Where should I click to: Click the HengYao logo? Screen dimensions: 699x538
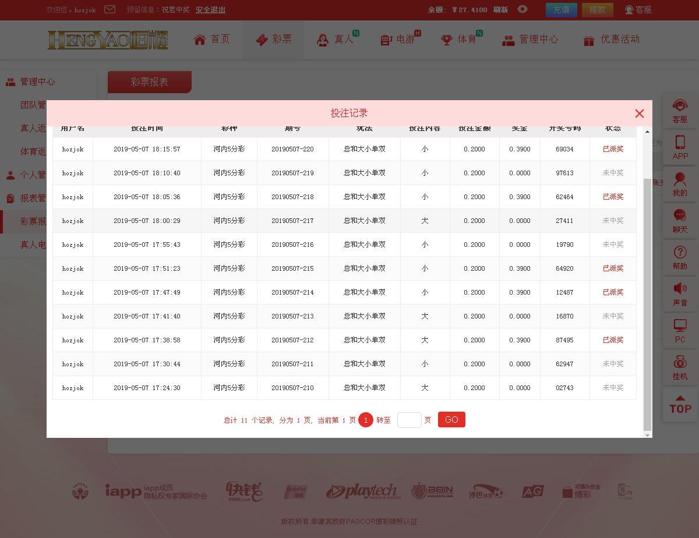point(108,40)
